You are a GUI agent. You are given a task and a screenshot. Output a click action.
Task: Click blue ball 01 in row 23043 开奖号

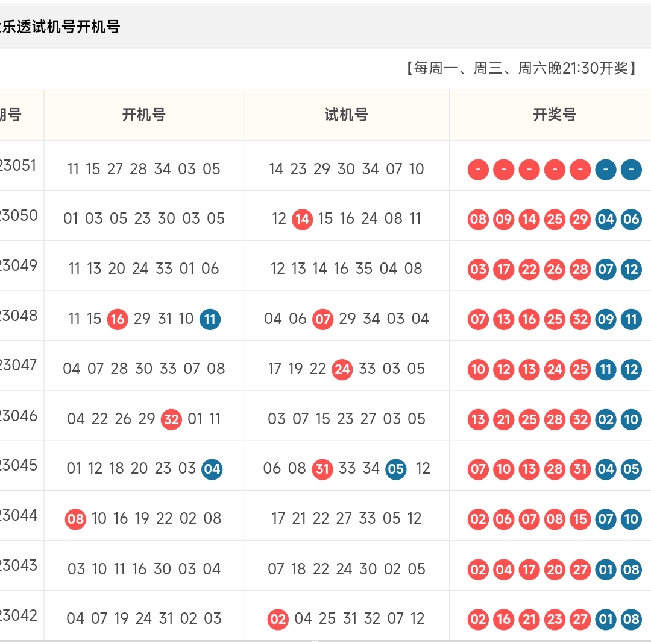(x=606, y=569)
